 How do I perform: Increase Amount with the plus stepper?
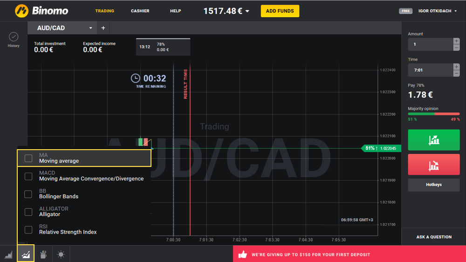(x=456, y=41)
